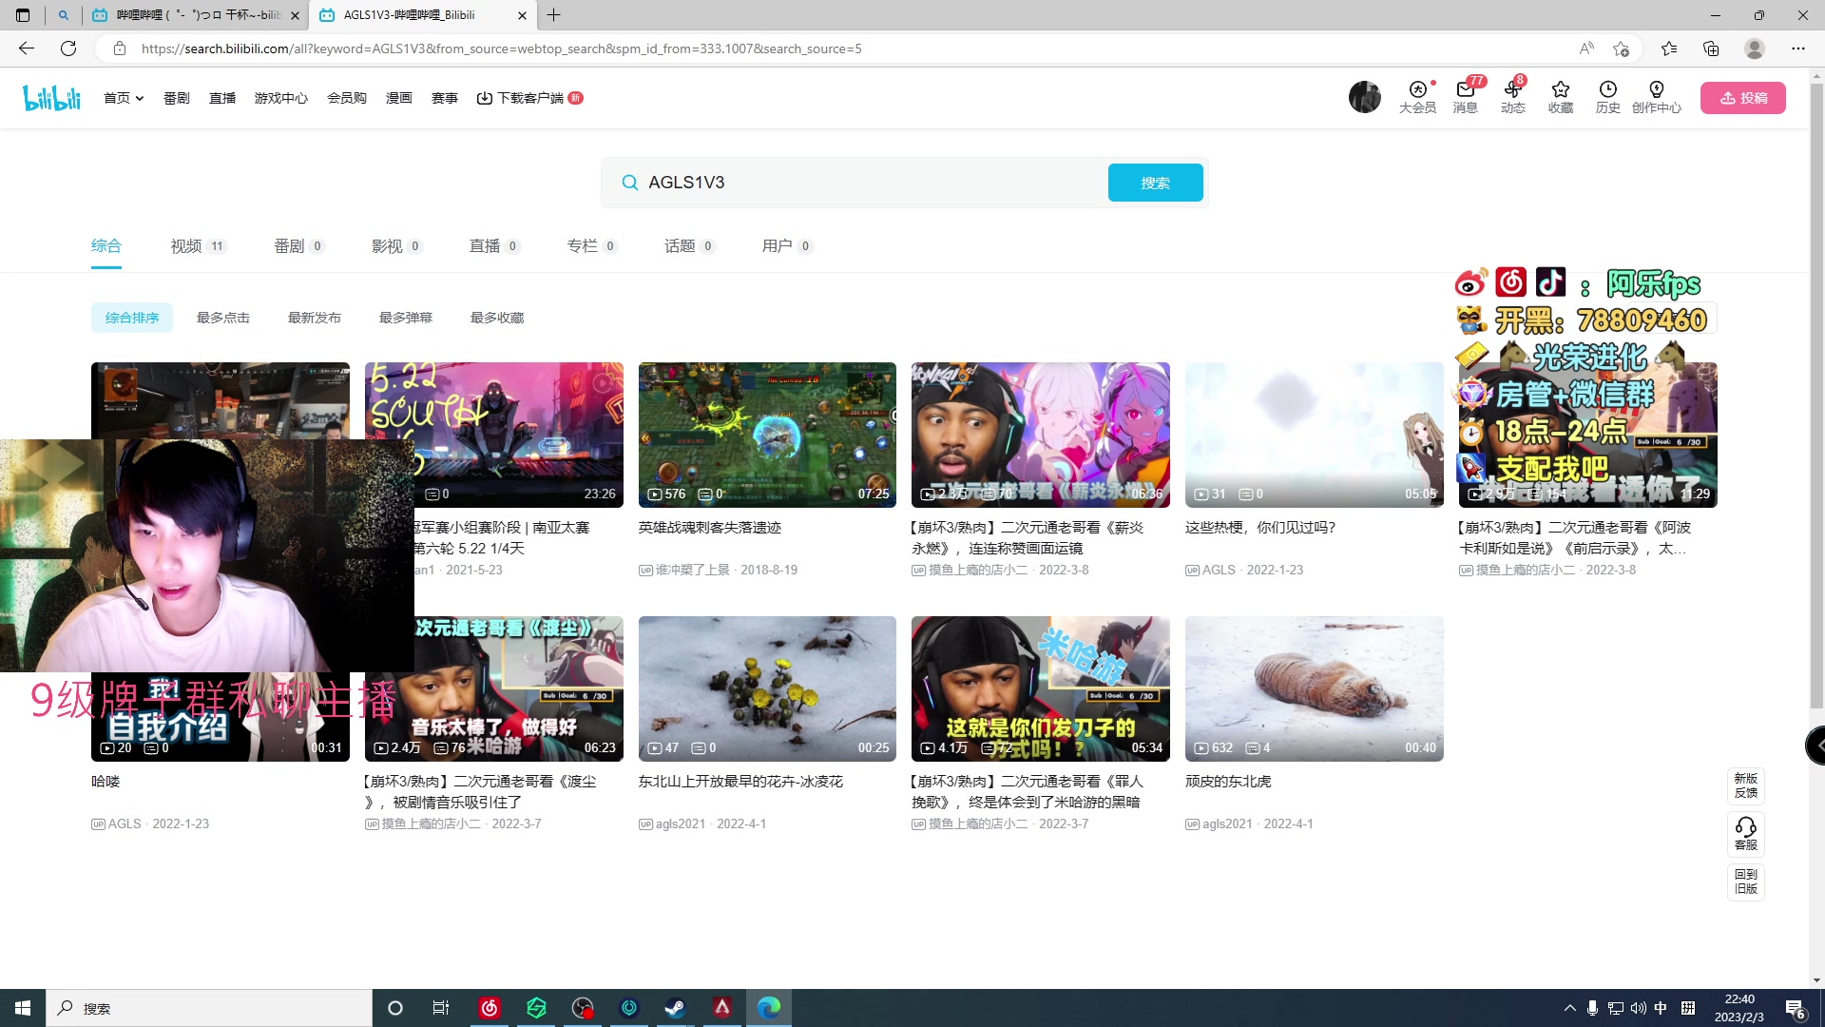Screen dimensions: 1825x1027
Task: Sort results by 最多点击
Action: 222,317
